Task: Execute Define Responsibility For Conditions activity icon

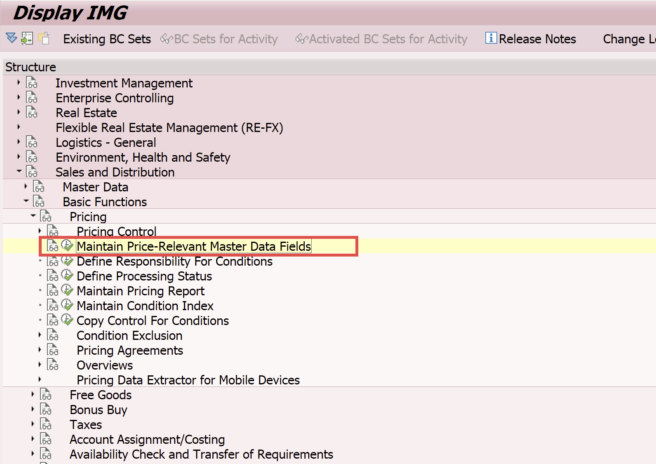Action: click(x=67, y=261)
